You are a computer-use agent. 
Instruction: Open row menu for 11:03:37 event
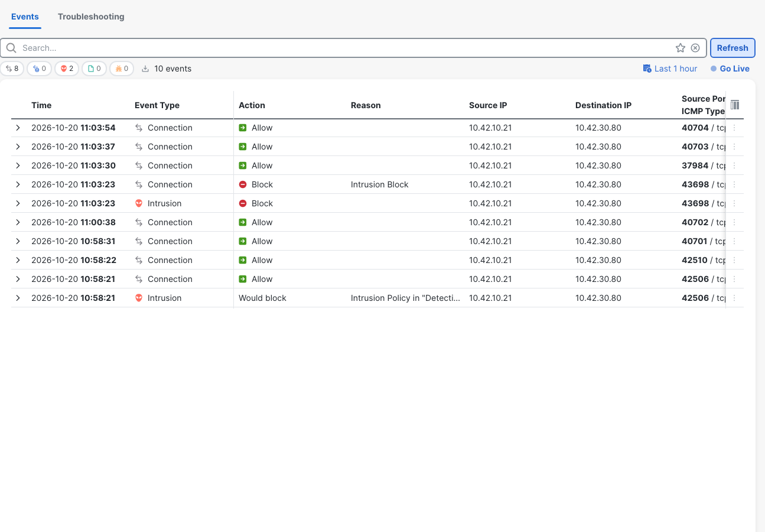734,147
